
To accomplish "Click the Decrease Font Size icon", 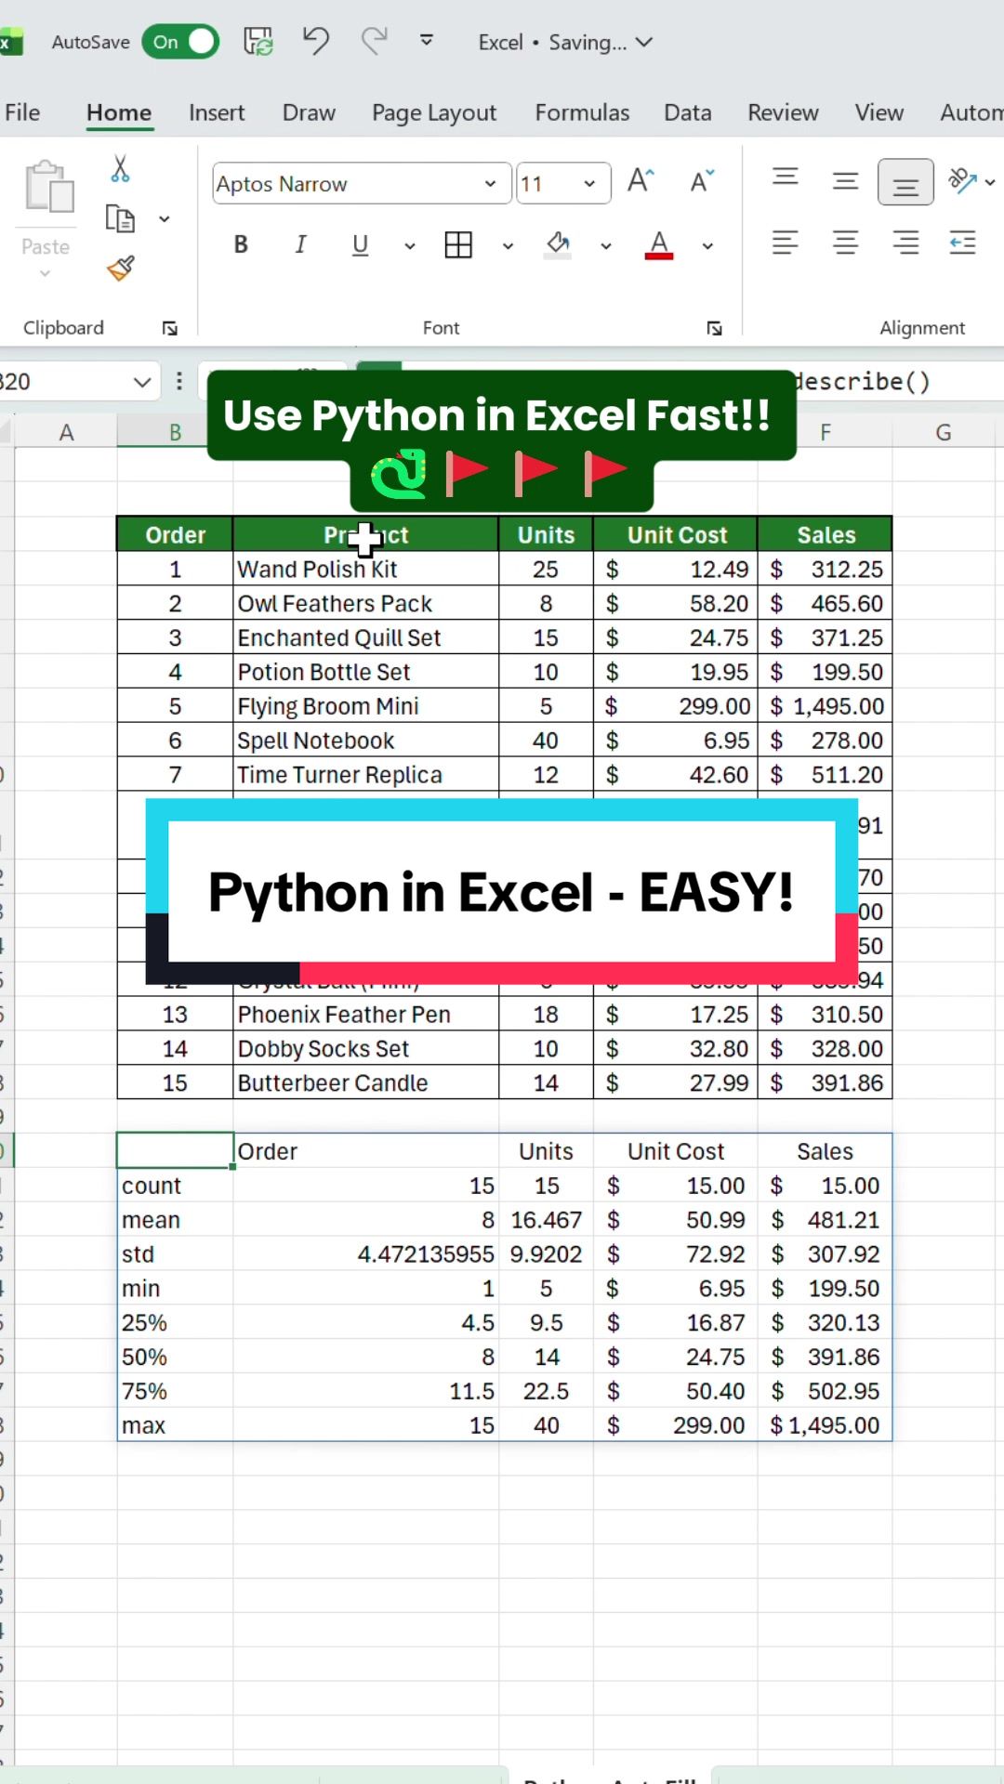I will [703, 180].
